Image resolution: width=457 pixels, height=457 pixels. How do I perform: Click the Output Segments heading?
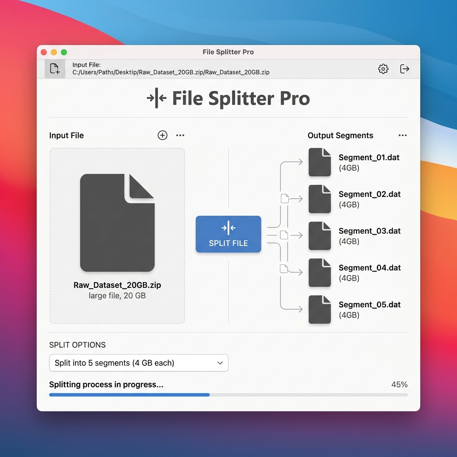point(340,136)
